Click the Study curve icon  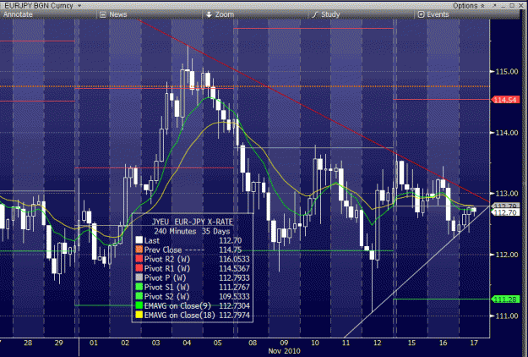[x=315, y=14]
